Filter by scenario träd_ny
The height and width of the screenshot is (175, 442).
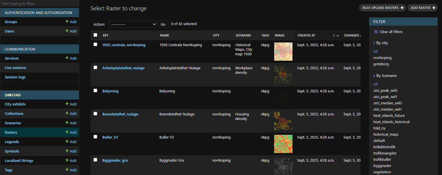pos(379,128)
